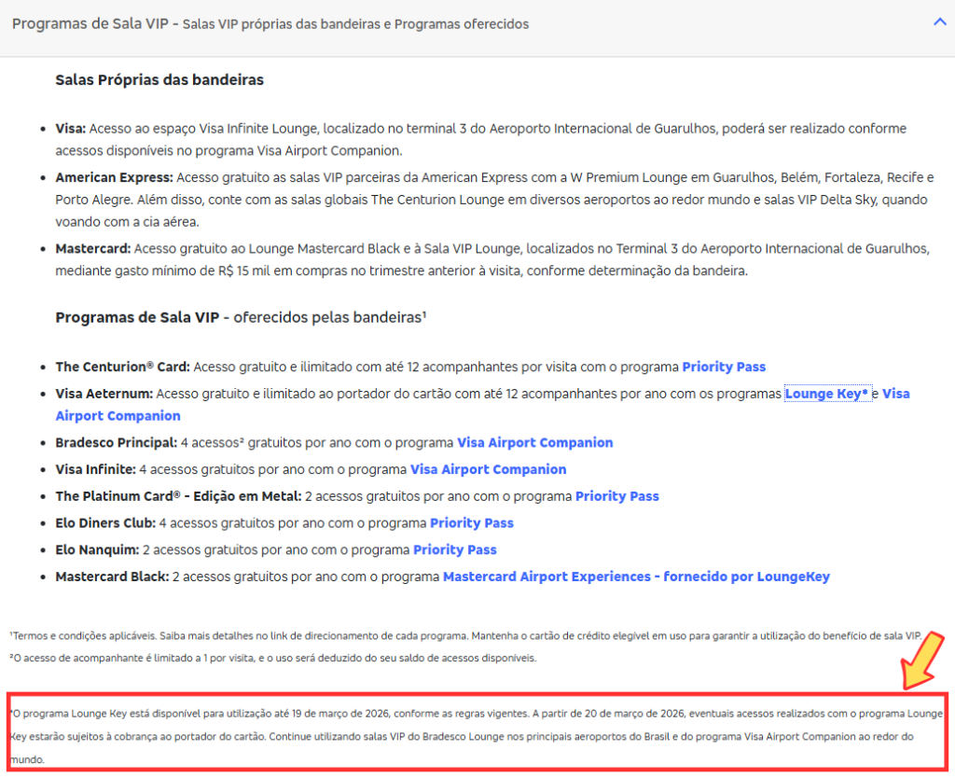Open Priority Pass link for The Centurion Card
955x778 pixels.
tap(724, 367)
